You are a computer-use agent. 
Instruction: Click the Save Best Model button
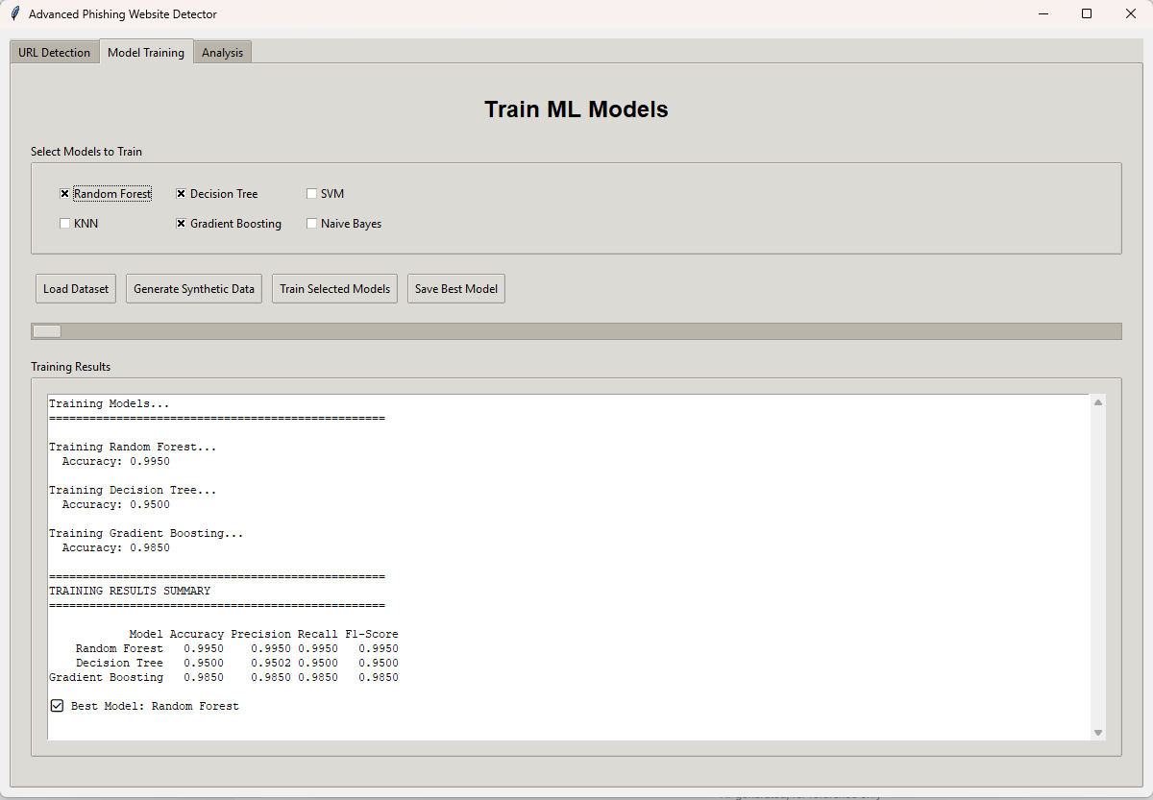(456, 289)
